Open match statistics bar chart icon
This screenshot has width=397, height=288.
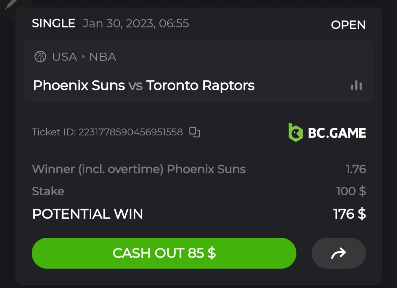click(x=356, y=86)
